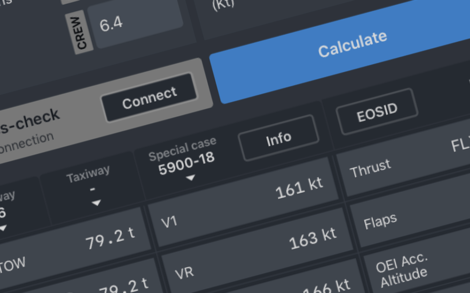
Task: Click the arrow below Special case value
Action: 190,179
